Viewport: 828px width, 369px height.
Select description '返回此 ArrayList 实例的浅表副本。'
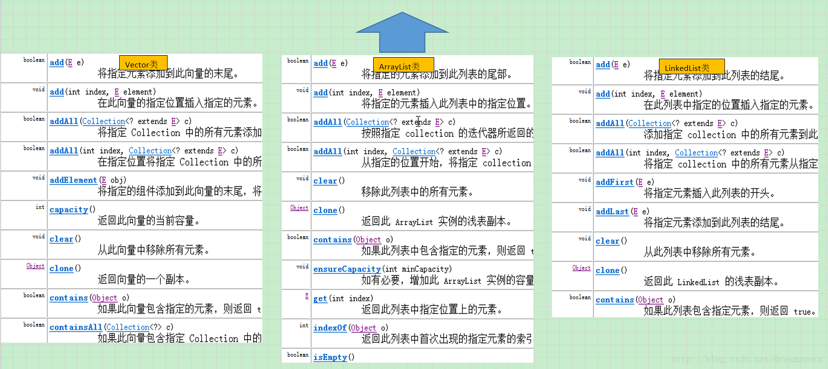[437, 222]
